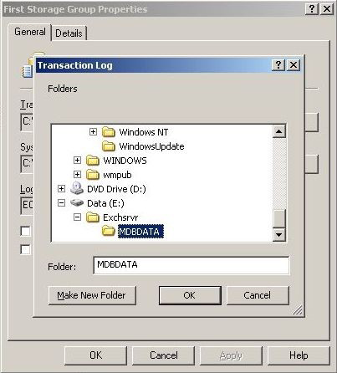The width and height of the screenshot is (337, 373).
Task: Collapse the Data (E:) drive node
Action: tap(61, 202)
